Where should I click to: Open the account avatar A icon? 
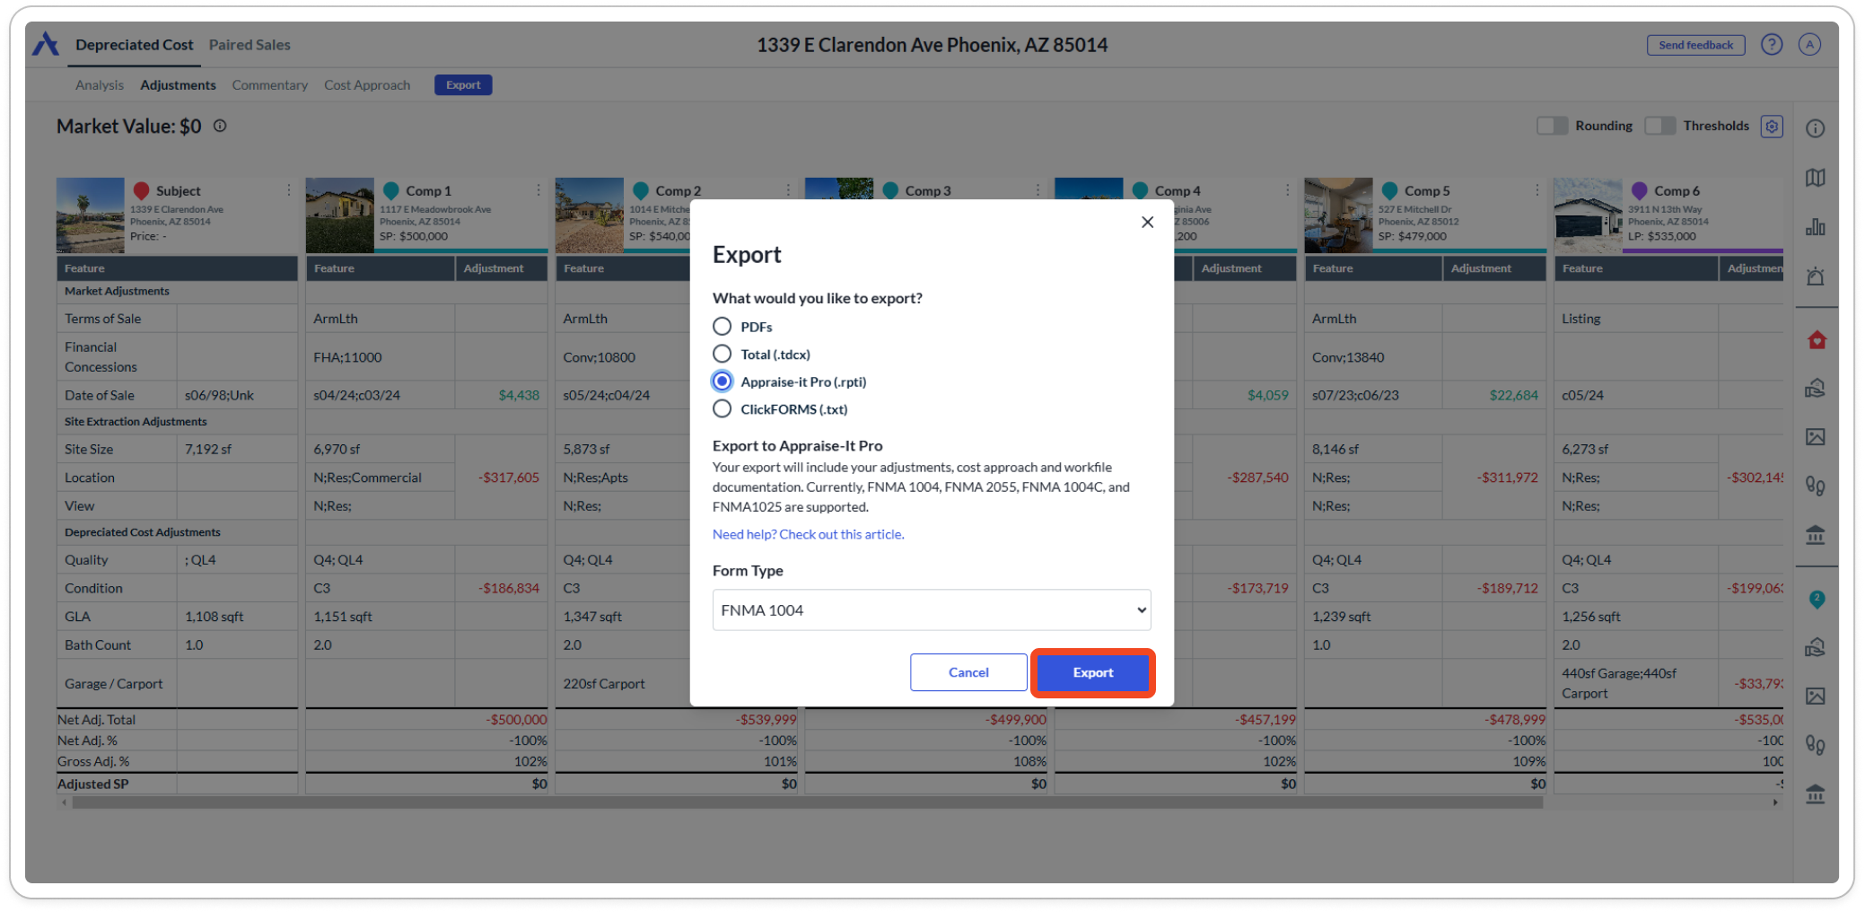tap(1809, 45)
